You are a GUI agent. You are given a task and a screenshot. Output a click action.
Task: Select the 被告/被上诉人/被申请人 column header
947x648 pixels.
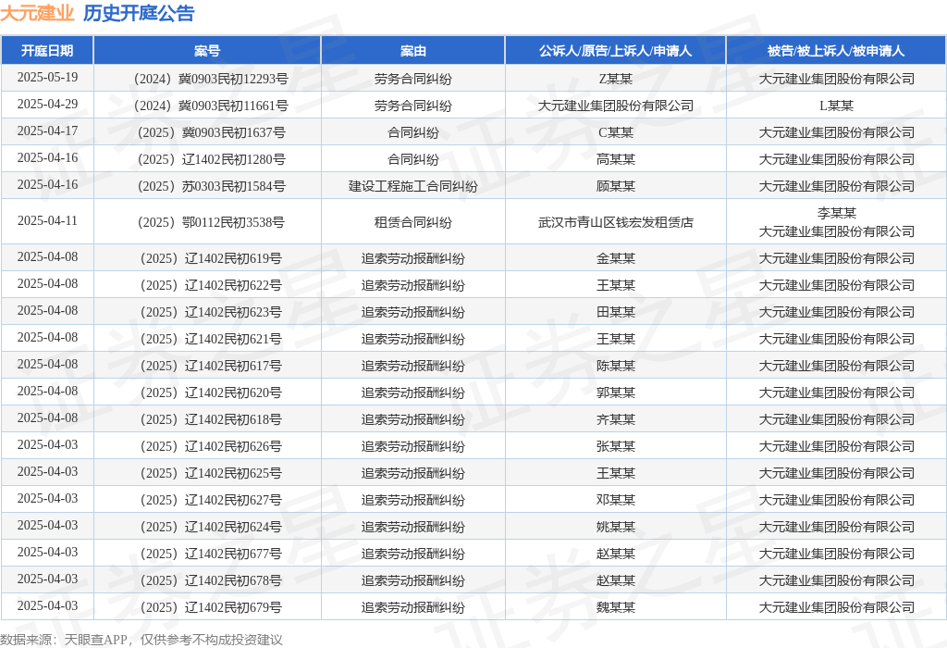(x=836, y=51)
